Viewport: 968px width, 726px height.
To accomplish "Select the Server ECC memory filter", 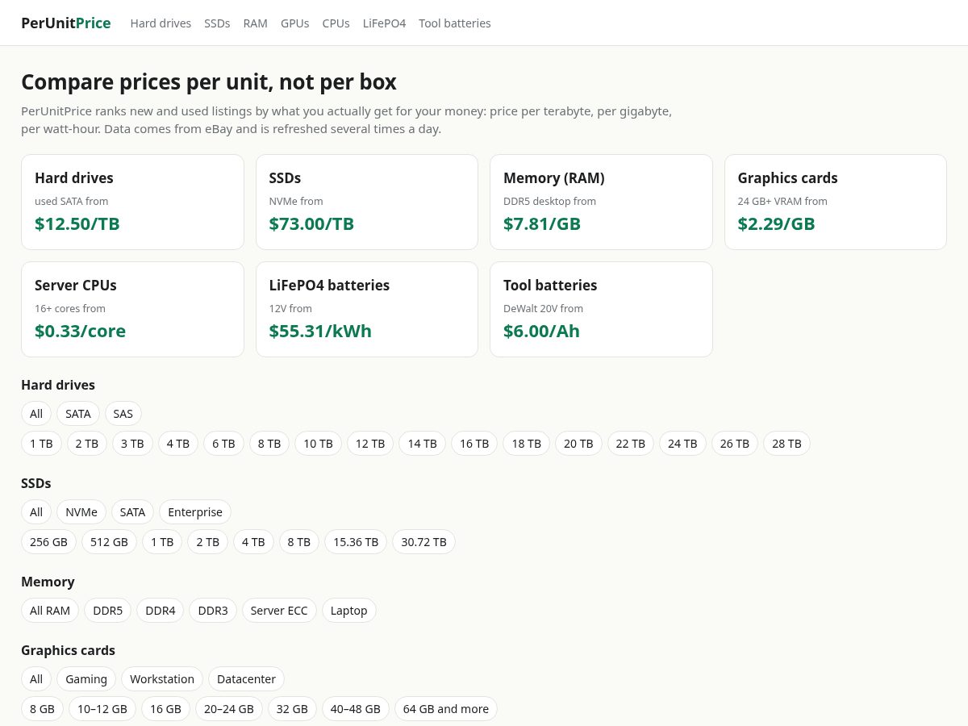I will pos(279,611).
